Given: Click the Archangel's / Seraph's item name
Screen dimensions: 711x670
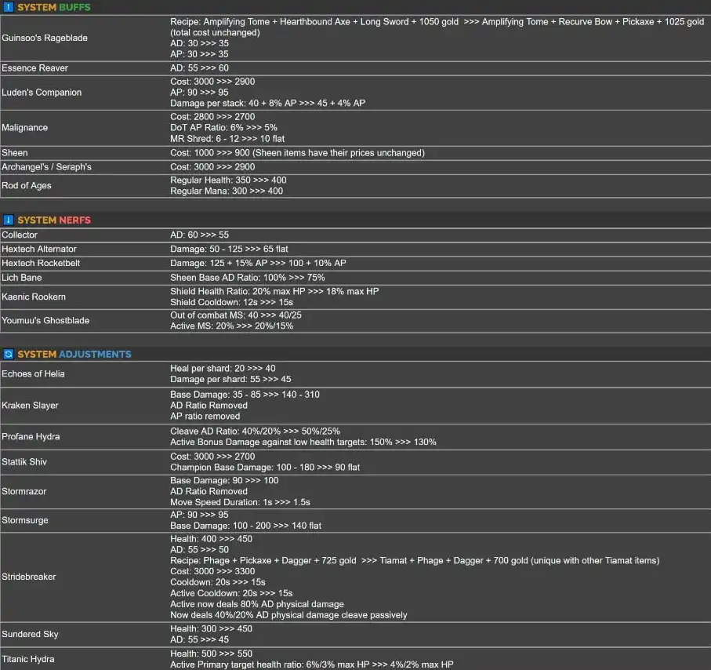Looking at the screenshot, I should [46, 167].
